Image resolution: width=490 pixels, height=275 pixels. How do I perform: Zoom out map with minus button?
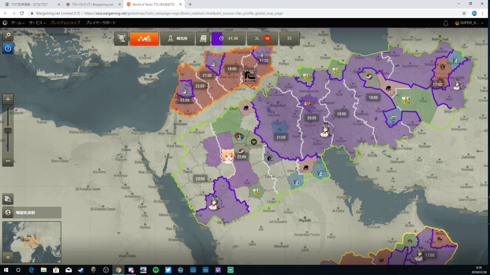click(x=8, y=161)
